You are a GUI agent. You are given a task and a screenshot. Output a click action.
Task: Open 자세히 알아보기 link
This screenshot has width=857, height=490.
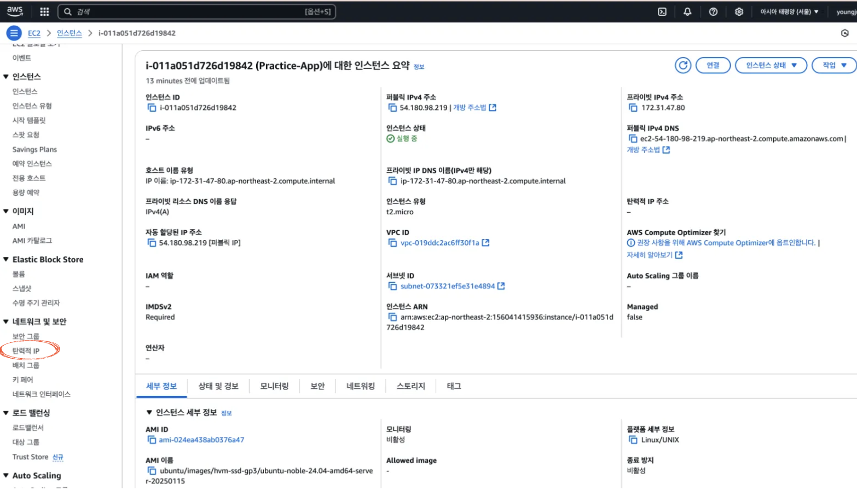click(x=655, y=255)
